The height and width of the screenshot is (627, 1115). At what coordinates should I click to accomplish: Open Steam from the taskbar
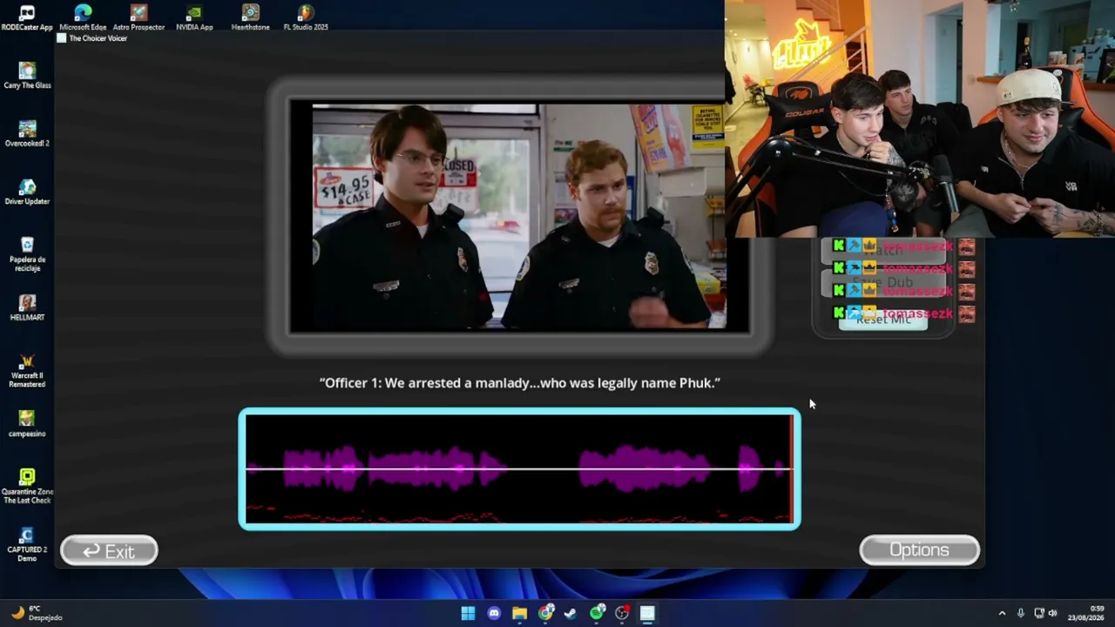pyautogui.click(x=571, y=613)
